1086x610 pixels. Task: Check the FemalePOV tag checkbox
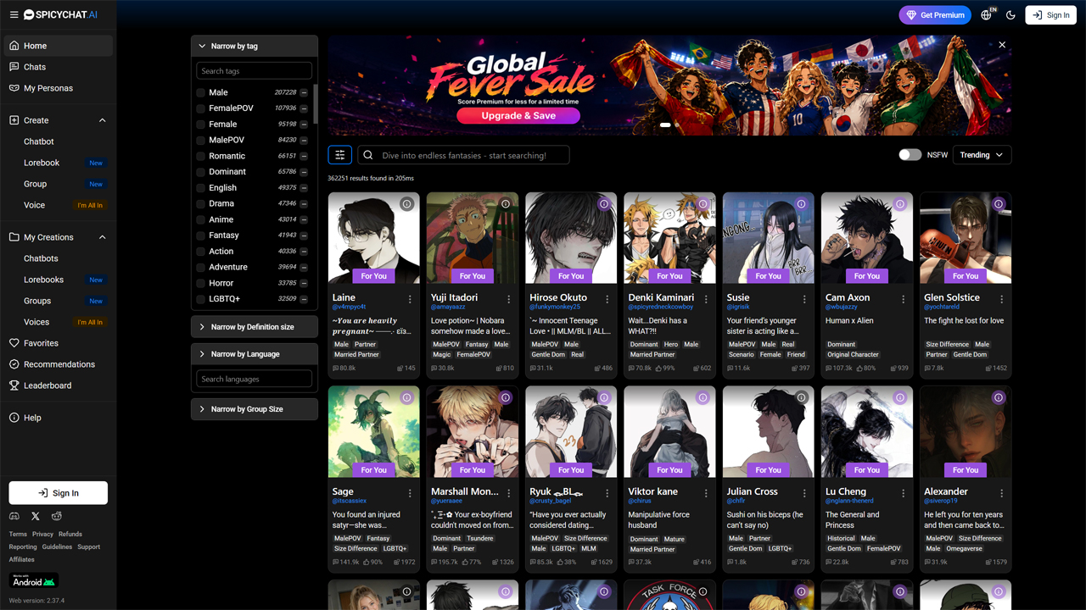[x=201, y=108]
